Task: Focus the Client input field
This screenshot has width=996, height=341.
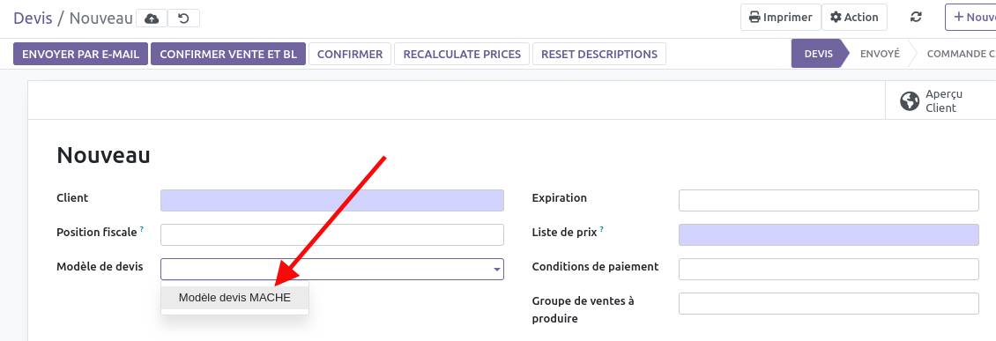Action: tap(332, 200)
